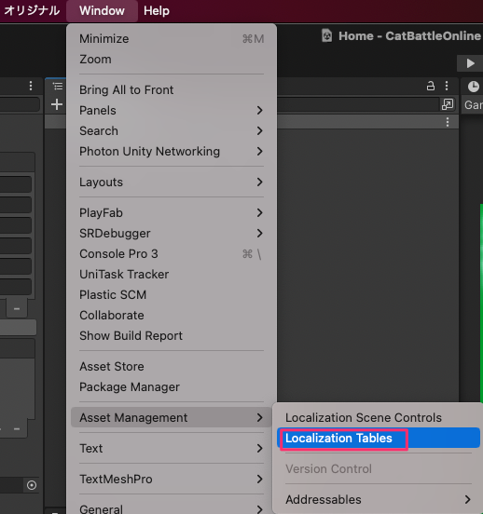Open Localization Scene Controls

pos(363,417)
